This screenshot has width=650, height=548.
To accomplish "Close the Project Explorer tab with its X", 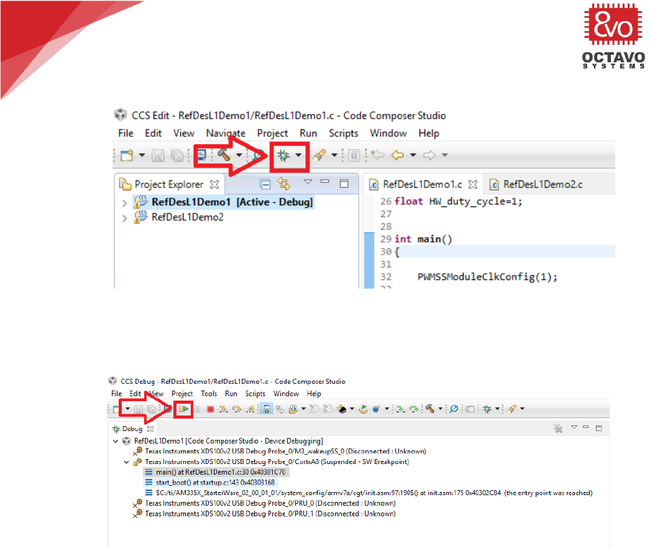I will 214,184.
